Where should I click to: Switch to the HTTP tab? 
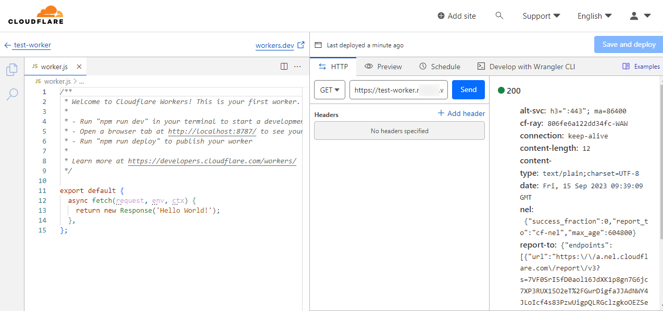click(332, 67)
